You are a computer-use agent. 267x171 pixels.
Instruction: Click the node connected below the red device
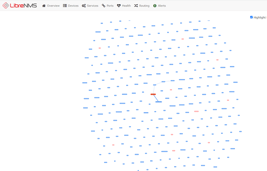coord(159,102)
